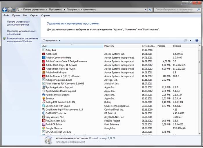
Task: Expand the view options dropdown arrow
Action: click(x=191, y=40)
